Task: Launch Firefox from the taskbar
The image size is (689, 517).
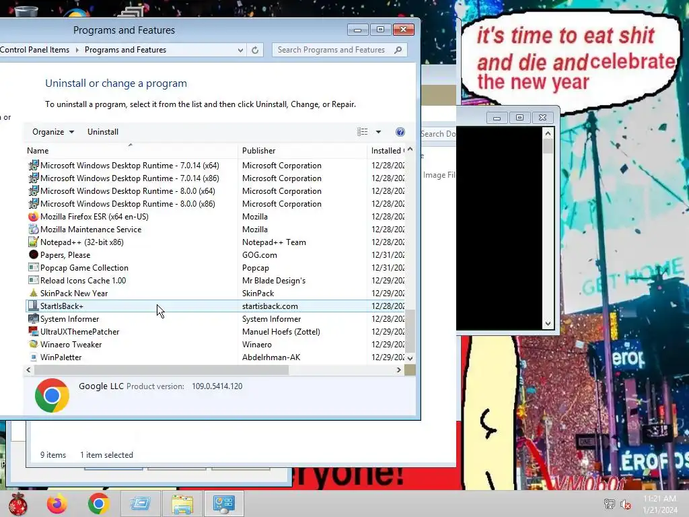Action: pyautogui.click(x=57, y=504)
